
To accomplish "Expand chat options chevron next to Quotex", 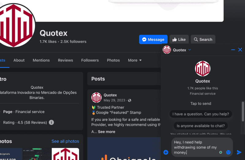I will (x=190, y=50).
